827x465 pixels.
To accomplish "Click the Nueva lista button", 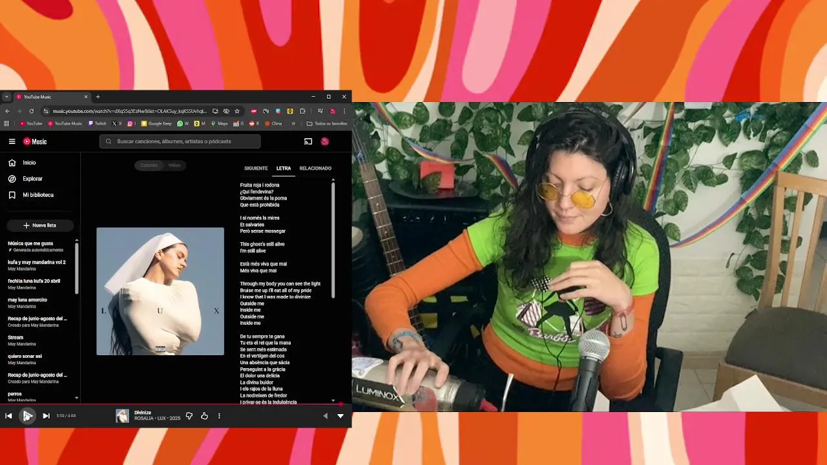I will 40,225.
